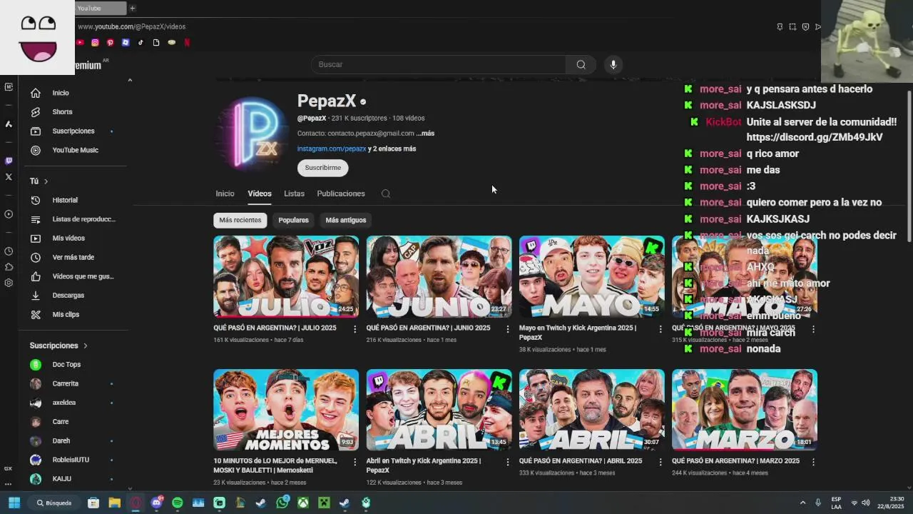Screen dimensions: 913x514
Task: Switch to the Inicio channel tab
Action: coord(225,193)
